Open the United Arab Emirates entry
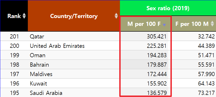Screen dimensions: 216x97 (57, 46)
